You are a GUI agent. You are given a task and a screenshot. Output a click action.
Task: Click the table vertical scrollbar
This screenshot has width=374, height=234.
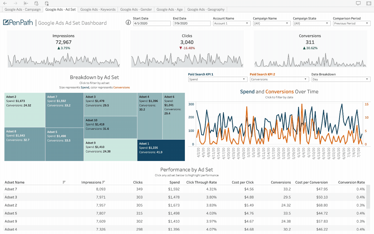click(x=368, y=197)
